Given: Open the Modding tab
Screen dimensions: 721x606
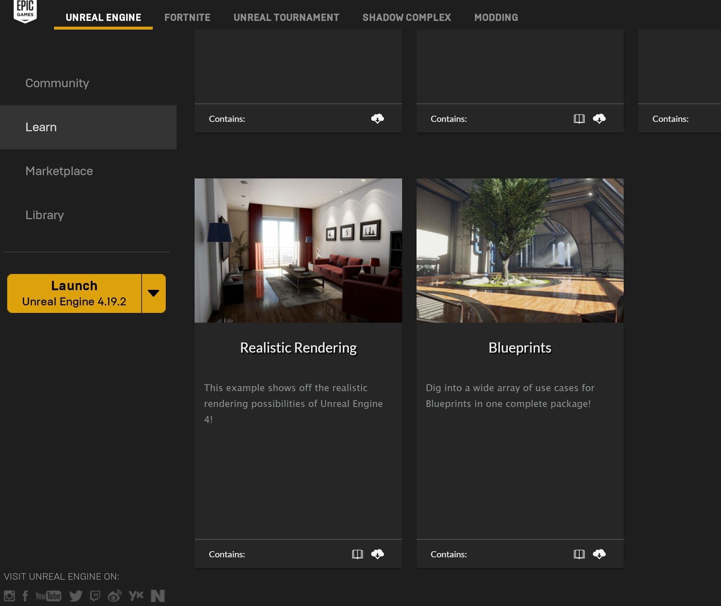Looking at the screenshot, I should pyautogui.click(x=496, y=17).
